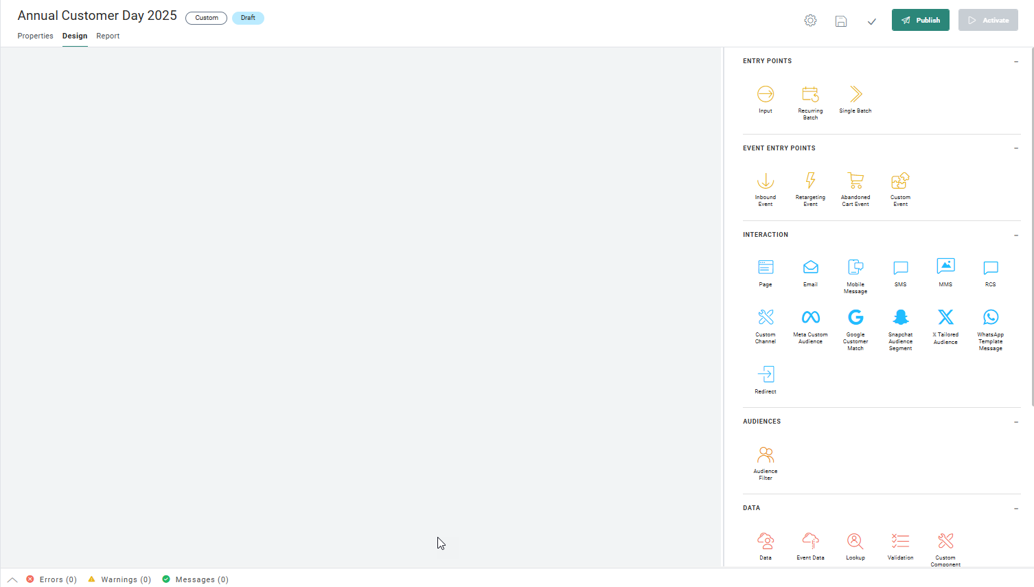Select the Recurring Batch entry point
The image size is (1034, 587).
coord(810,95)
